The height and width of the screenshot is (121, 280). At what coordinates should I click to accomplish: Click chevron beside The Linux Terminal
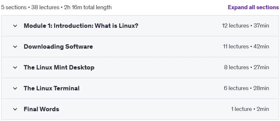point(15,88)
